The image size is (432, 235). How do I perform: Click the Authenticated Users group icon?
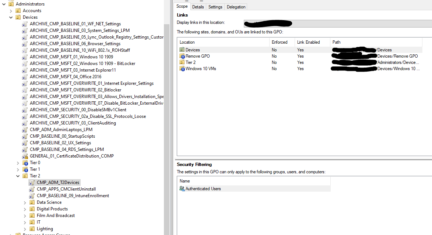(x=182, y=189)
